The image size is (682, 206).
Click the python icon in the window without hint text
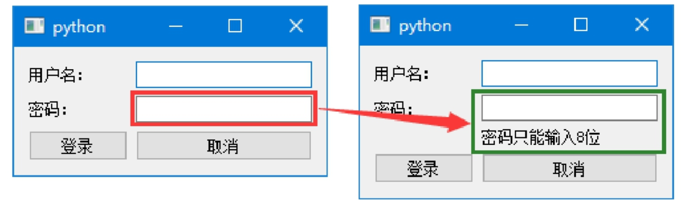34,26
